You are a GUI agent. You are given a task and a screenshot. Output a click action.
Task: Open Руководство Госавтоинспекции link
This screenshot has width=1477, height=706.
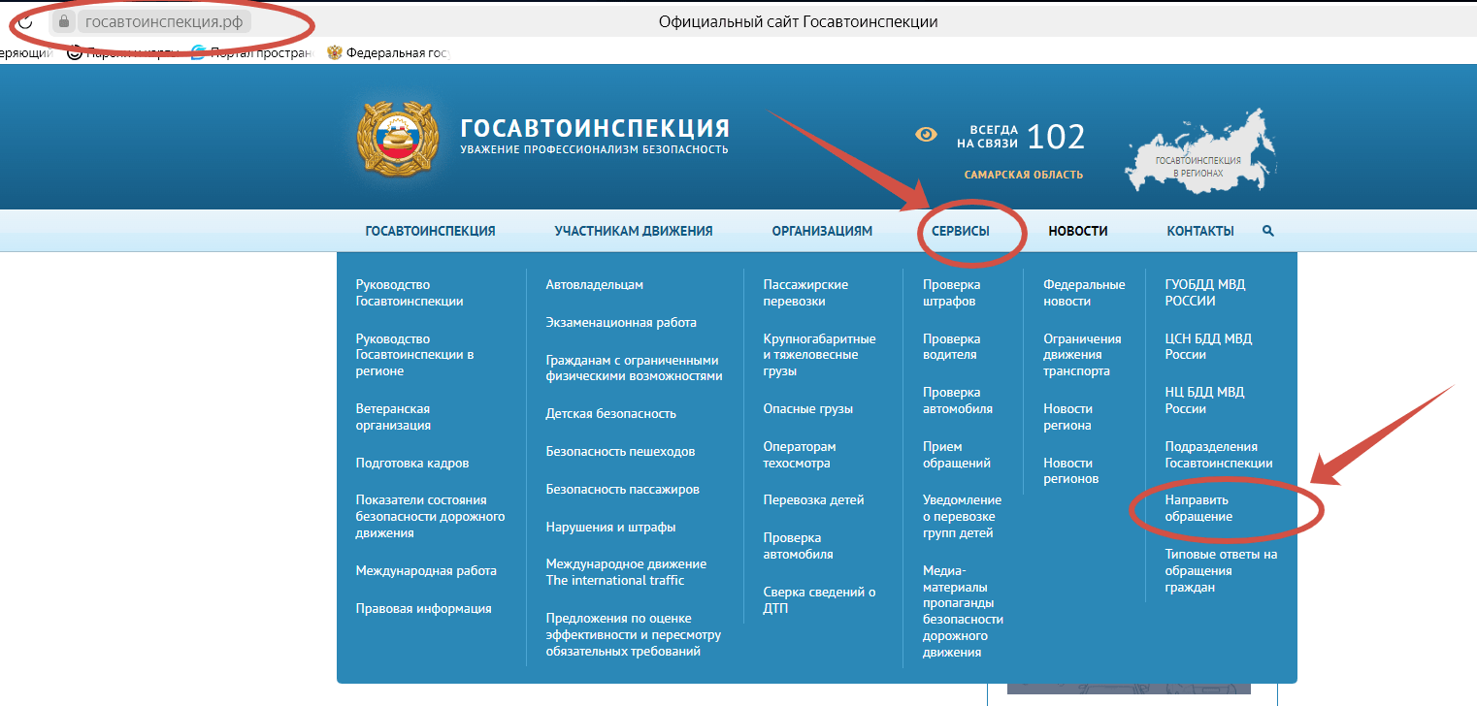pyautogui.click(x=410, y=293)
